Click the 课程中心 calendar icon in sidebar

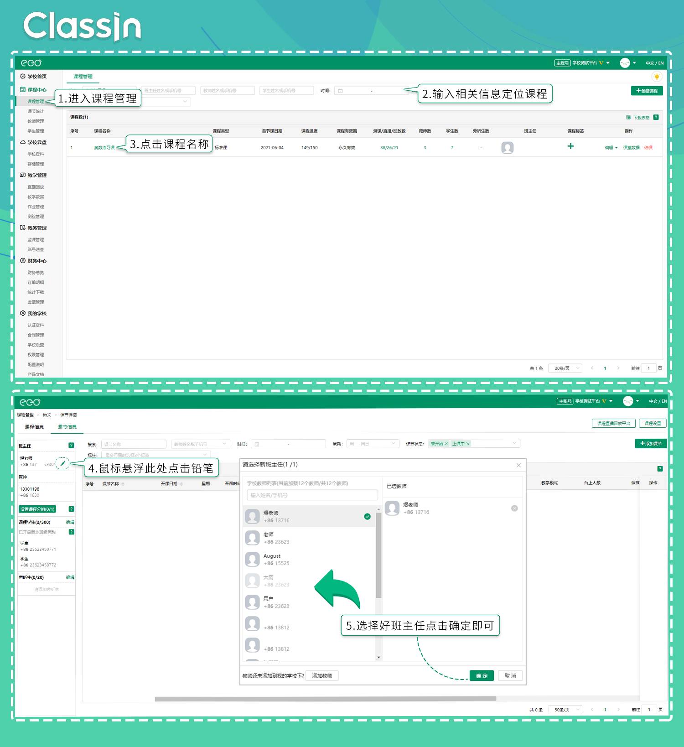pyautogui.click(x=23, y=89)
